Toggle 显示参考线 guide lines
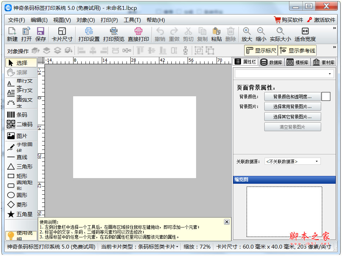The image size is (342, 256). pyautogui.click(x=298, y=50)
